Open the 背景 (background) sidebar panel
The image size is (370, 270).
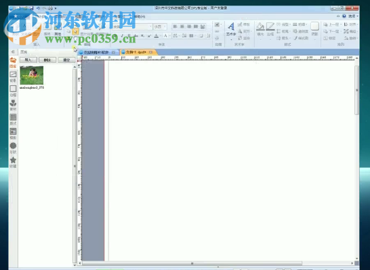13,77
